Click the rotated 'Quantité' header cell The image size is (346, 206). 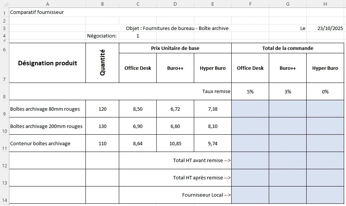(x=102, y=63)
